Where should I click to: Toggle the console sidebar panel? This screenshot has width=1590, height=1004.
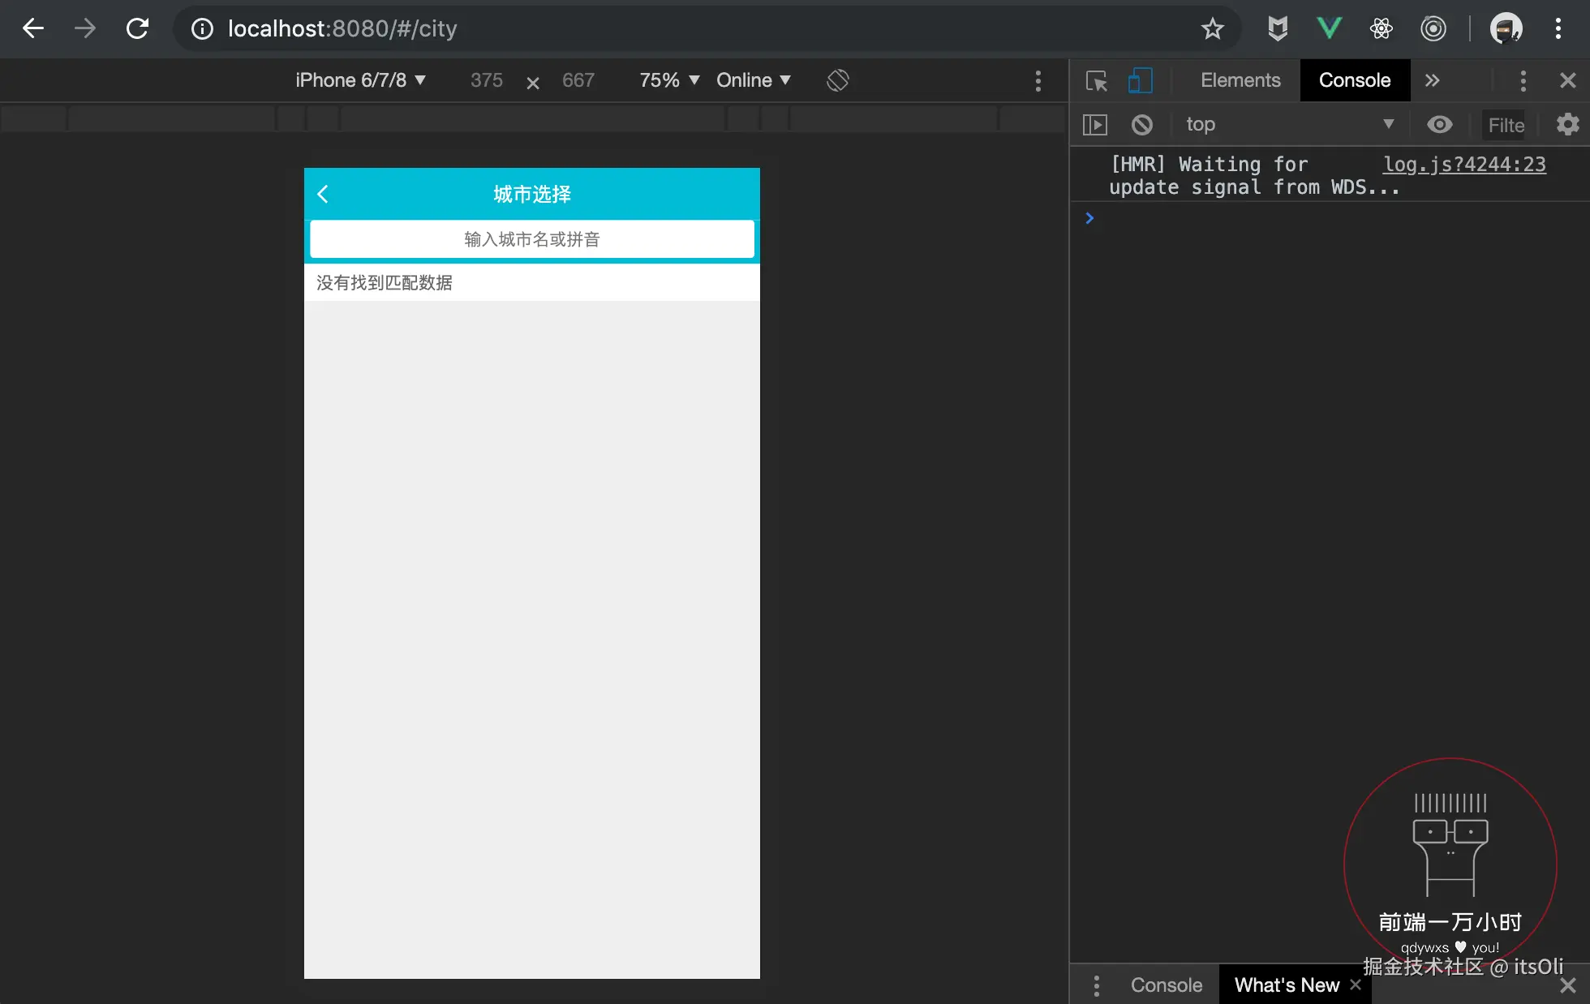click(x=1094, y=124)
